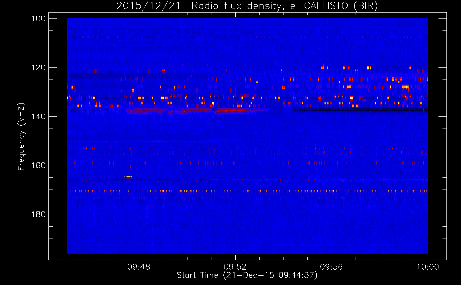The height and width of the screenshot is (285, 461).
Task: Click the 180 frequency tick label
Action: (x=38, y=214)
